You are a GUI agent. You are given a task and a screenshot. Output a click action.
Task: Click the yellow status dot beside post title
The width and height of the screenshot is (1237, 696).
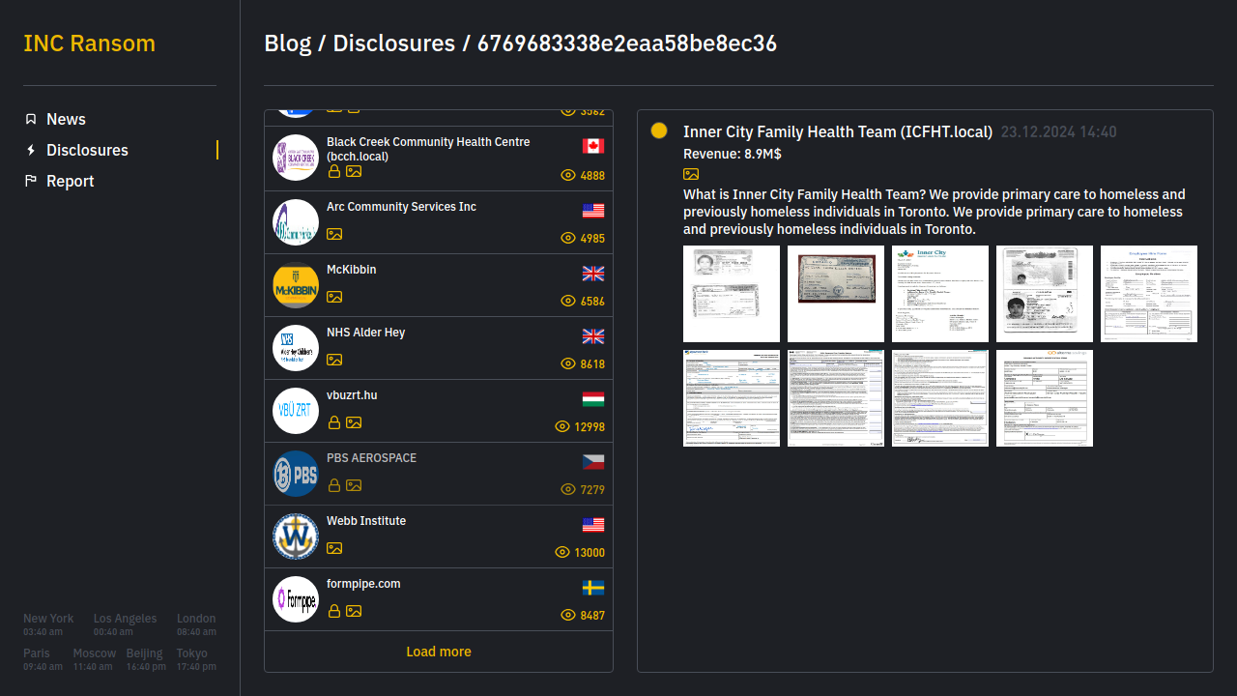coord(659,130)
